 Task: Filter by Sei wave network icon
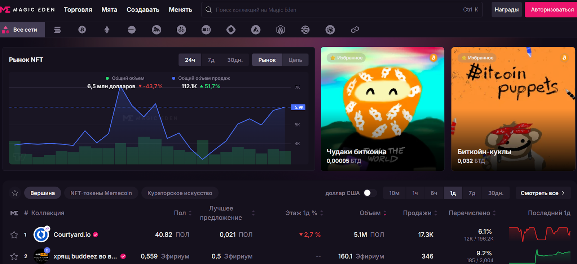click(x=305, y=30)
